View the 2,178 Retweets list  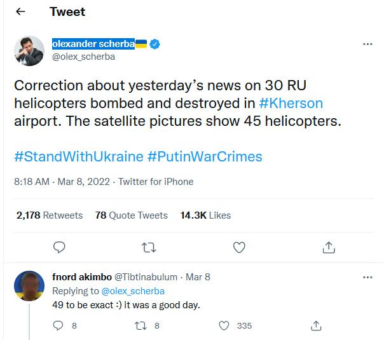pos(50,215)
